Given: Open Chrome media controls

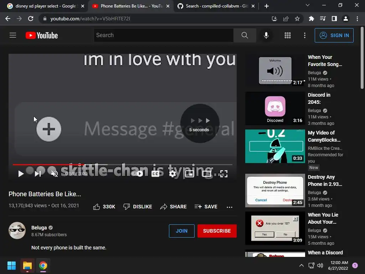Looking at the screenshot, I should click(x=323, y=19).
